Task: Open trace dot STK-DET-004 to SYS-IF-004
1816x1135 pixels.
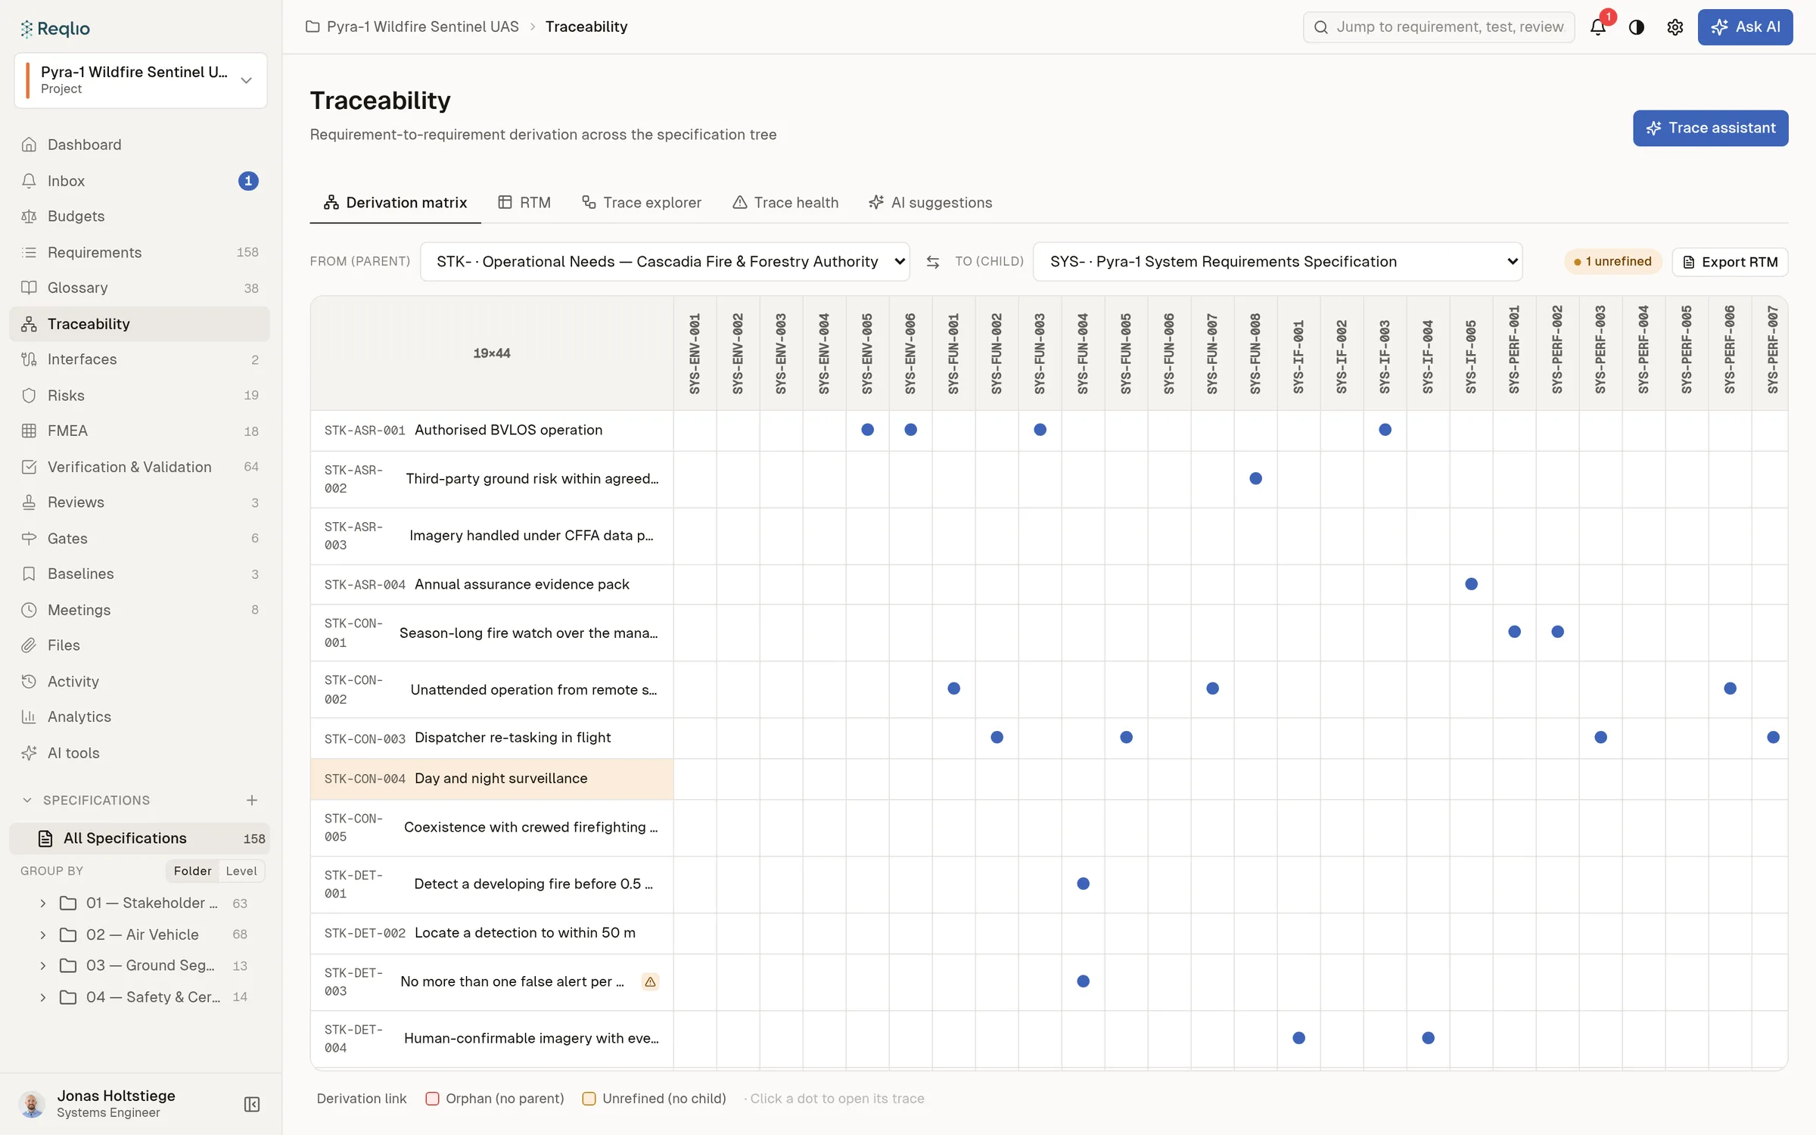Action: pyautogui.click(x=1428, y=1038)
